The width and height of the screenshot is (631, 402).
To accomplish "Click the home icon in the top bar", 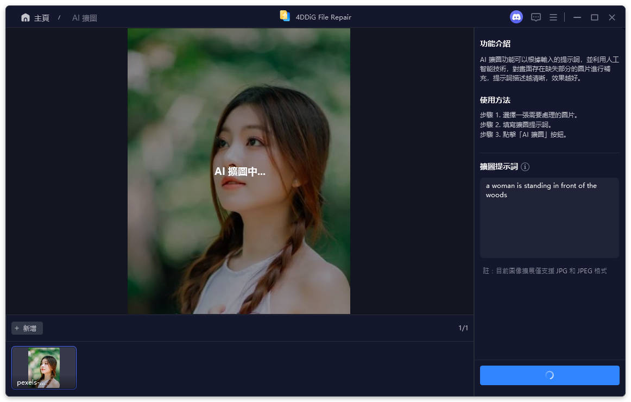I will [x=25, y=17].
